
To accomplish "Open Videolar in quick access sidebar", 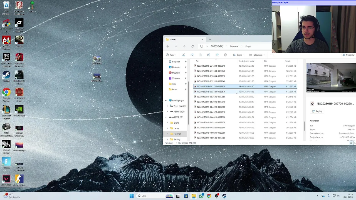I will (x=176, y=78).
